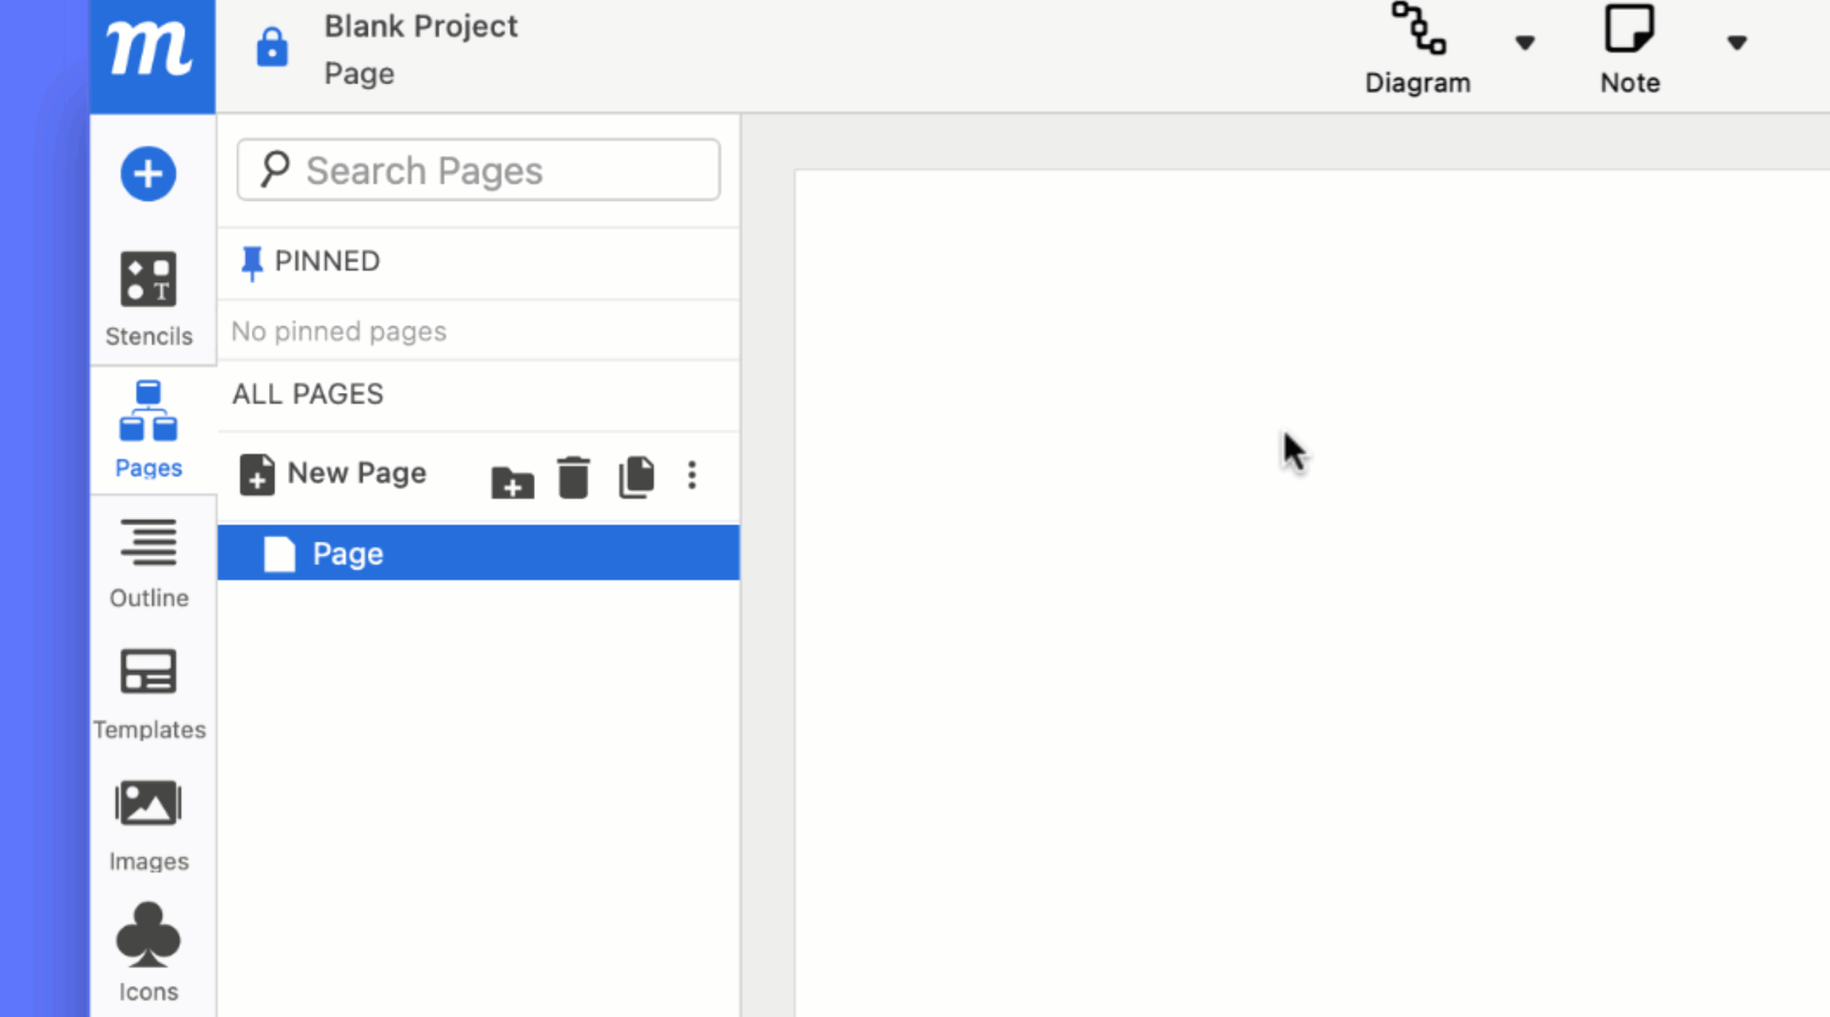Open the Images panel
This screenshot has height=1017, width=1830.
click(x=149, y=825)
